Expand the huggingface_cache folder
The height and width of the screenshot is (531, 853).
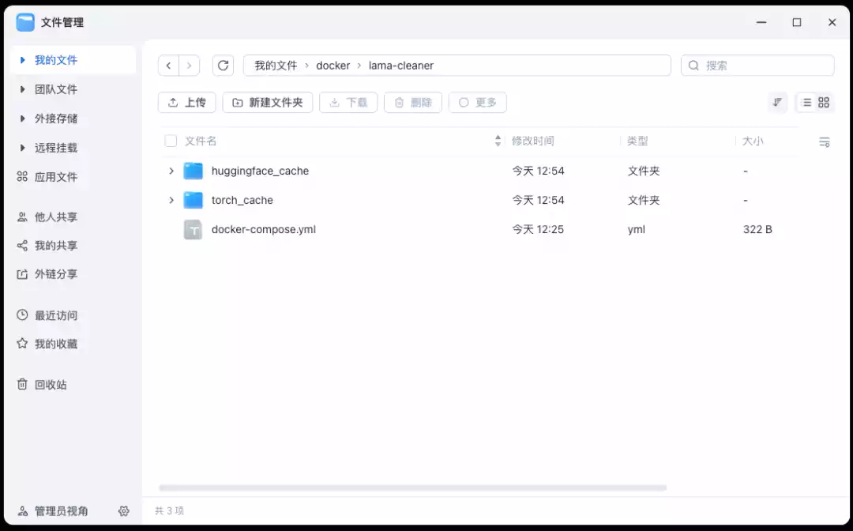(x=171, y=170)
